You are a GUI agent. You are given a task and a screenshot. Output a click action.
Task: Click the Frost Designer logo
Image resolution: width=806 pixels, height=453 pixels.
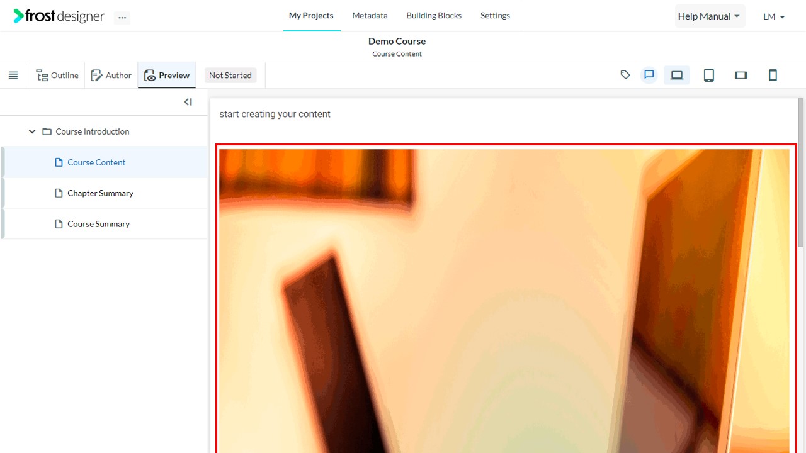point(59,16)
